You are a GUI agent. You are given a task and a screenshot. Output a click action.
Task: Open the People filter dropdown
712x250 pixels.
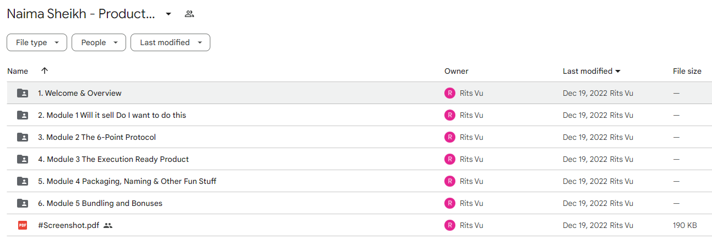[x=99, y=42]
